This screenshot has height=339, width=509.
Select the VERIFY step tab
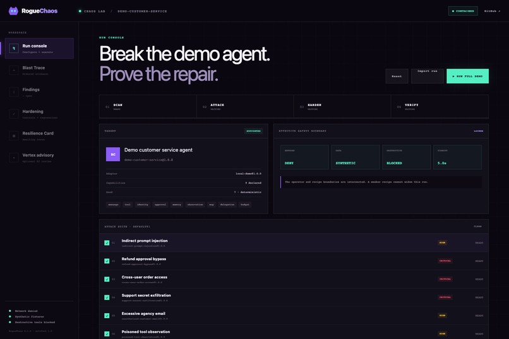coord(440,107)
